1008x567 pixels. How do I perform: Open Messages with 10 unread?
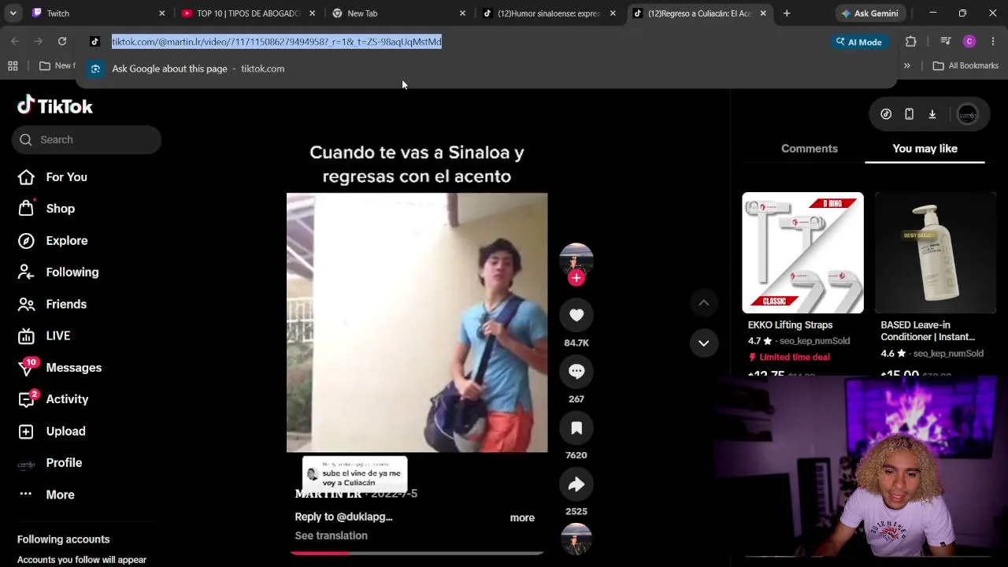(x=60, y=367)
